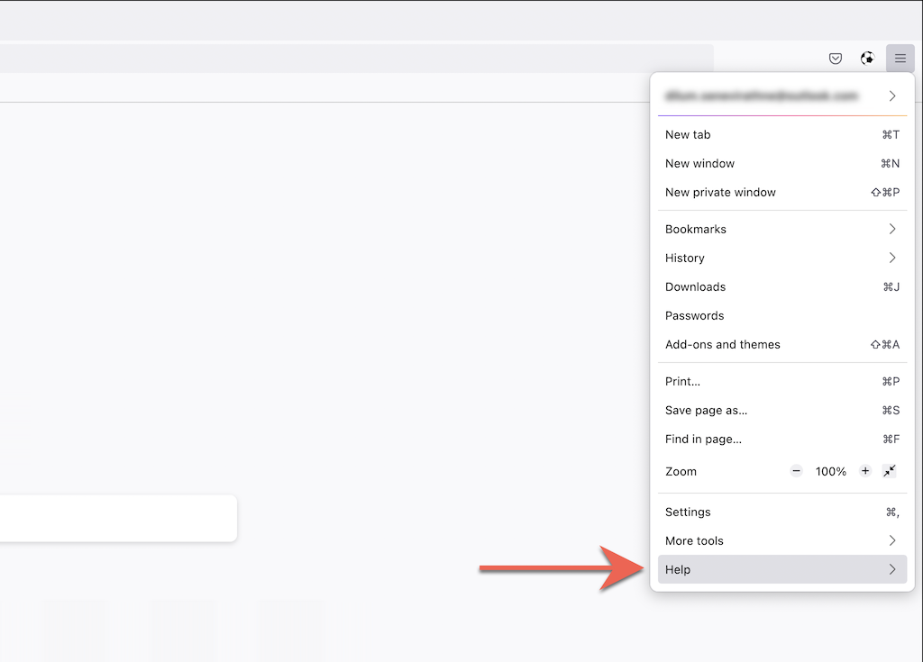The width and height of the screenshot is (923, 662).
Task: Expand the Bookmarks submenu
Action: coord(781,229)
